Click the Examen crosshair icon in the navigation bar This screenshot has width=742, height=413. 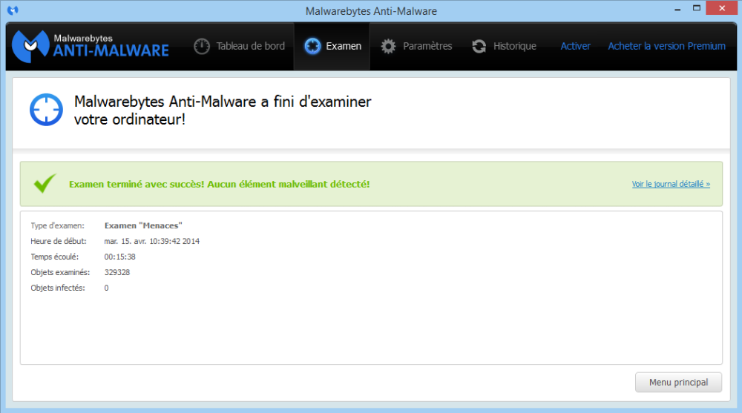312,47
